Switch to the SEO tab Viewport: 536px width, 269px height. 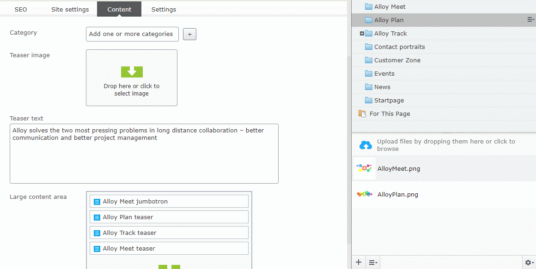tap(21, 9)
